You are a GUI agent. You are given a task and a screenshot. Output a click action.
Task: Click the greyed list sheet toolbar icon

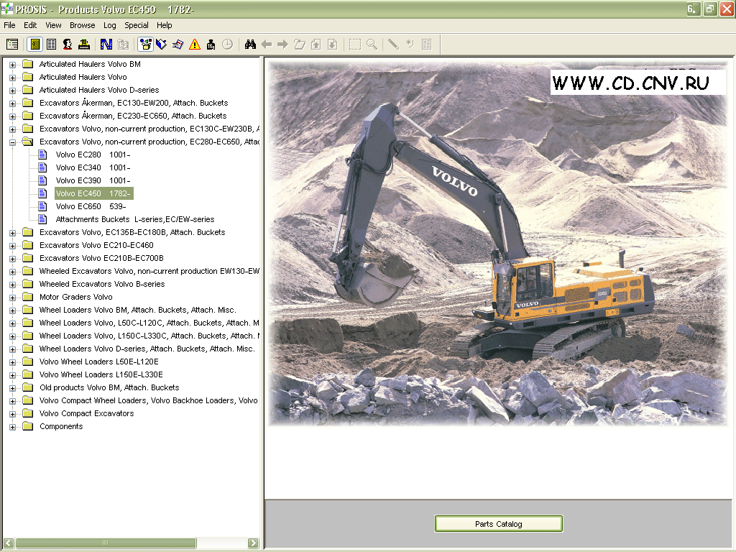tap(427, 45)
